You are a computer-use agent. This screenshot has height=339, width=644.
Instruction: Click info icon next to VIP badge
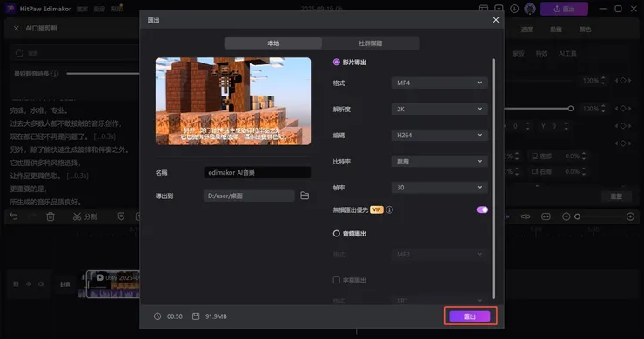(389, 209)
